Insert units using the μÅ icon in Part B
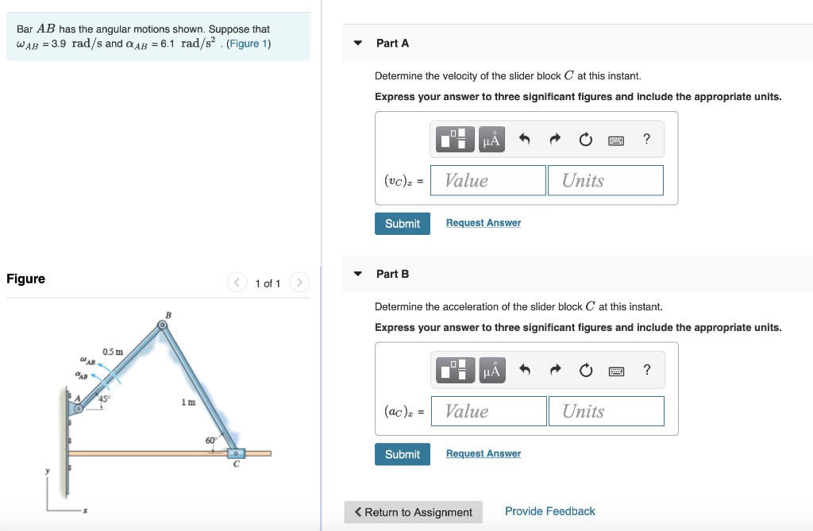The height and width of the screenshot is (531, 813). tap(491, 370)
